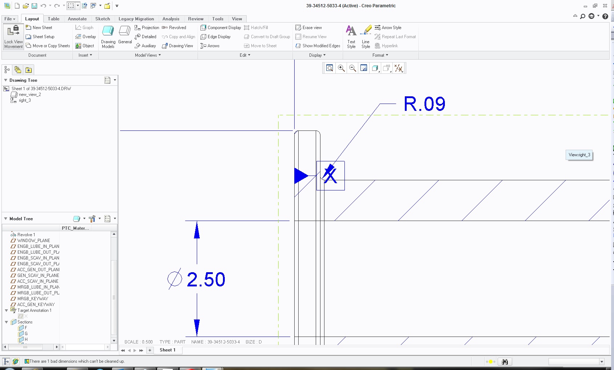
Task: Select the Drawing Models tool
Action: [108, 36]
